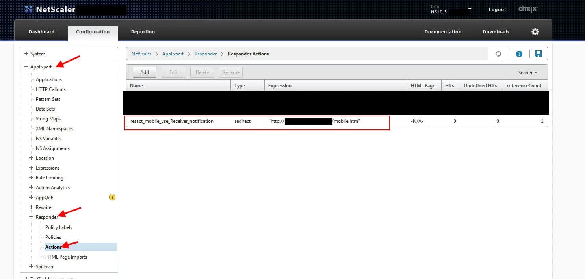Open the Info NS10.5 dropdown arrow
The width and height of the screenshot is (585, 279).
tap(470, 9)
